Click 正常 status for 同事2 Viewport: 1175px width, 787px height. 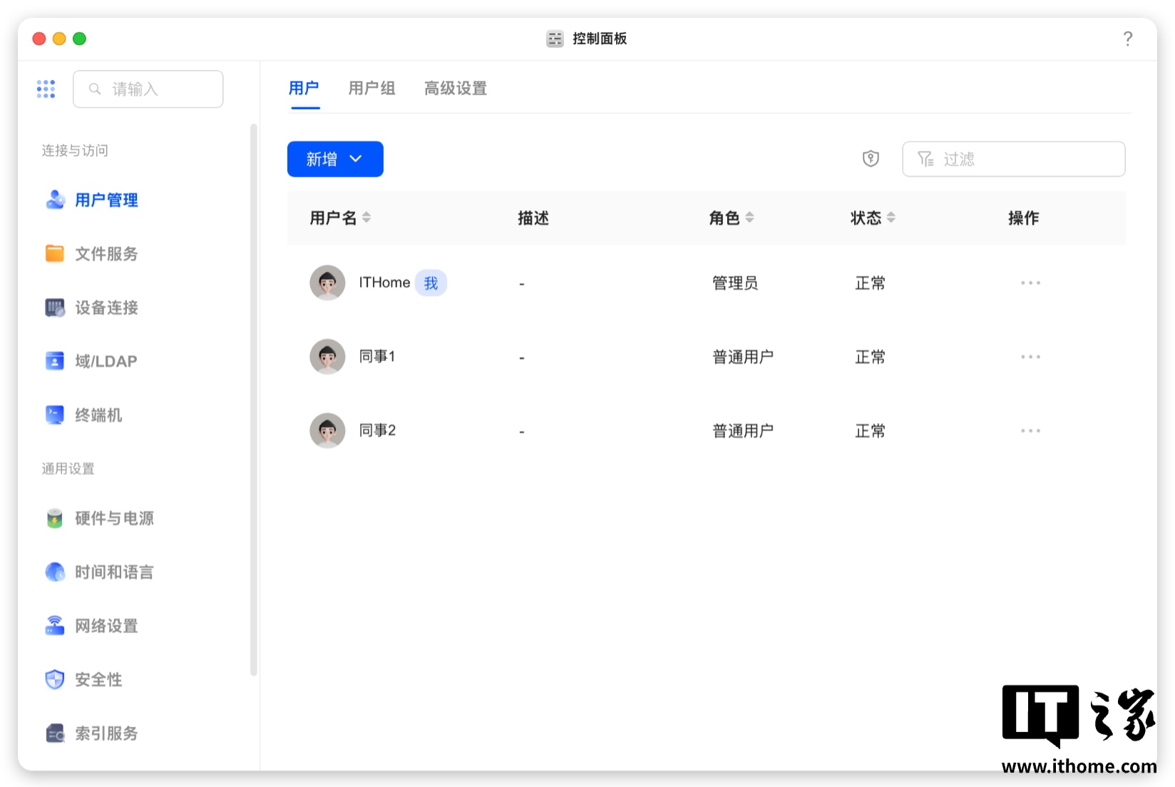click(870, 431)
